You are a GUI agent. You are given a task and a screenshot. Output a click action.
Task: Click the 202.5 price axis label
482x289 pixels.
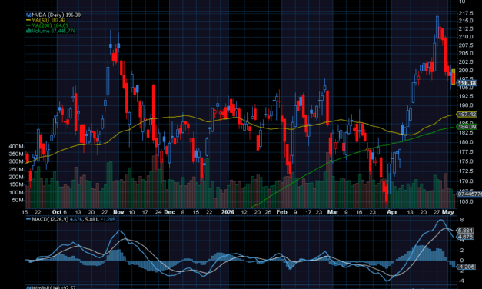click(x=466, y=61)
